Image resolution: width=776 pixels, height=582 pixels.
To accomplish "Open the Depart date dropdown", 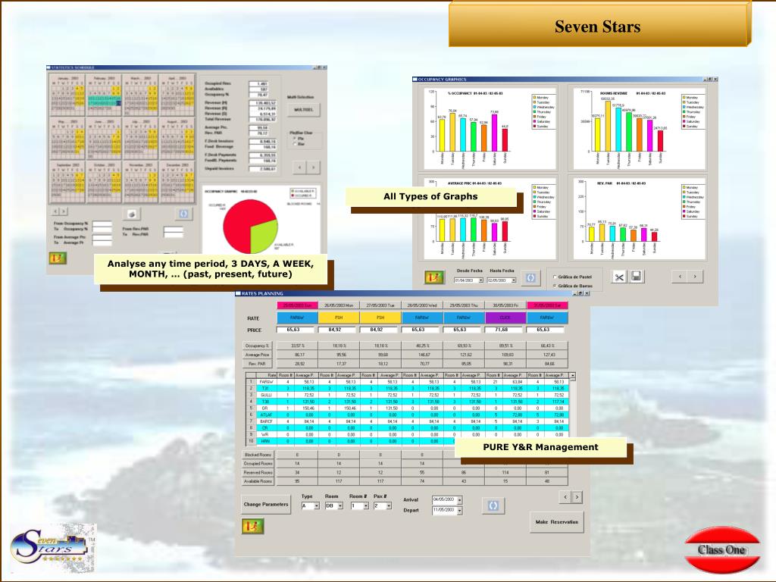I will coord(460,510).
